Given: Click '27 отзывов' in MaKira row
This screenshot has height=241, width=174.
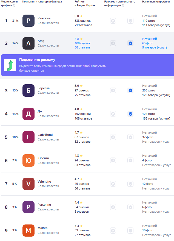Looking at the screenshot, I should coord(82,235).
